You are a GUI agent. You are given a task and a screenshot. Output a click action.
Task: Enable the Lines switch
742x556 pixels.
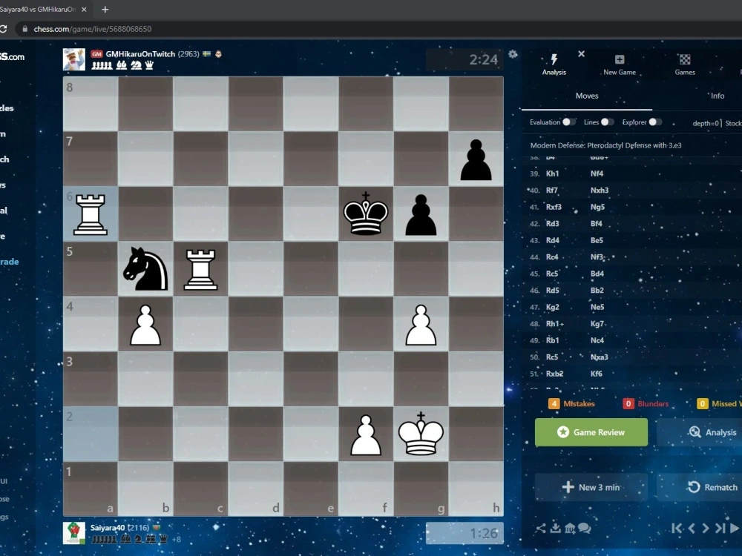[x=607, y=122]
